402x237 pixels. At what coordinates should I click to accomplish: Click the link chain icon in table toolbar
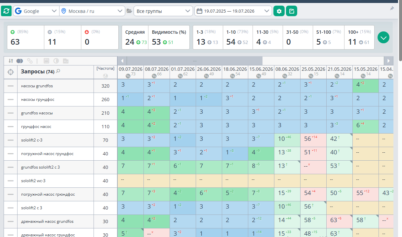[x=30, y=61]
